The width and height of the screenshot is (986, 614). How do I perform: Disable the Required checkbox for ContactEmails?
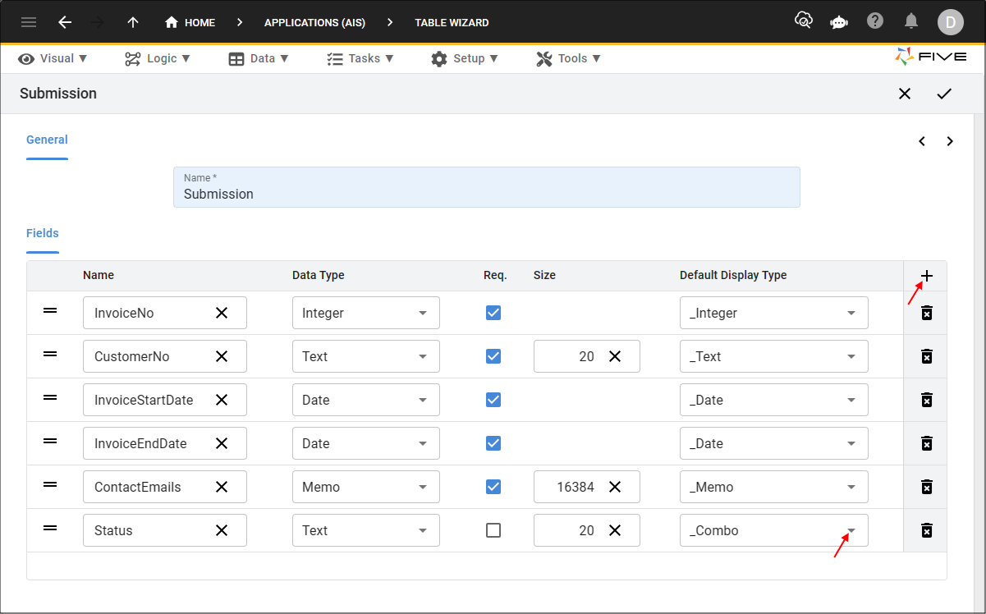pos(493,487)
